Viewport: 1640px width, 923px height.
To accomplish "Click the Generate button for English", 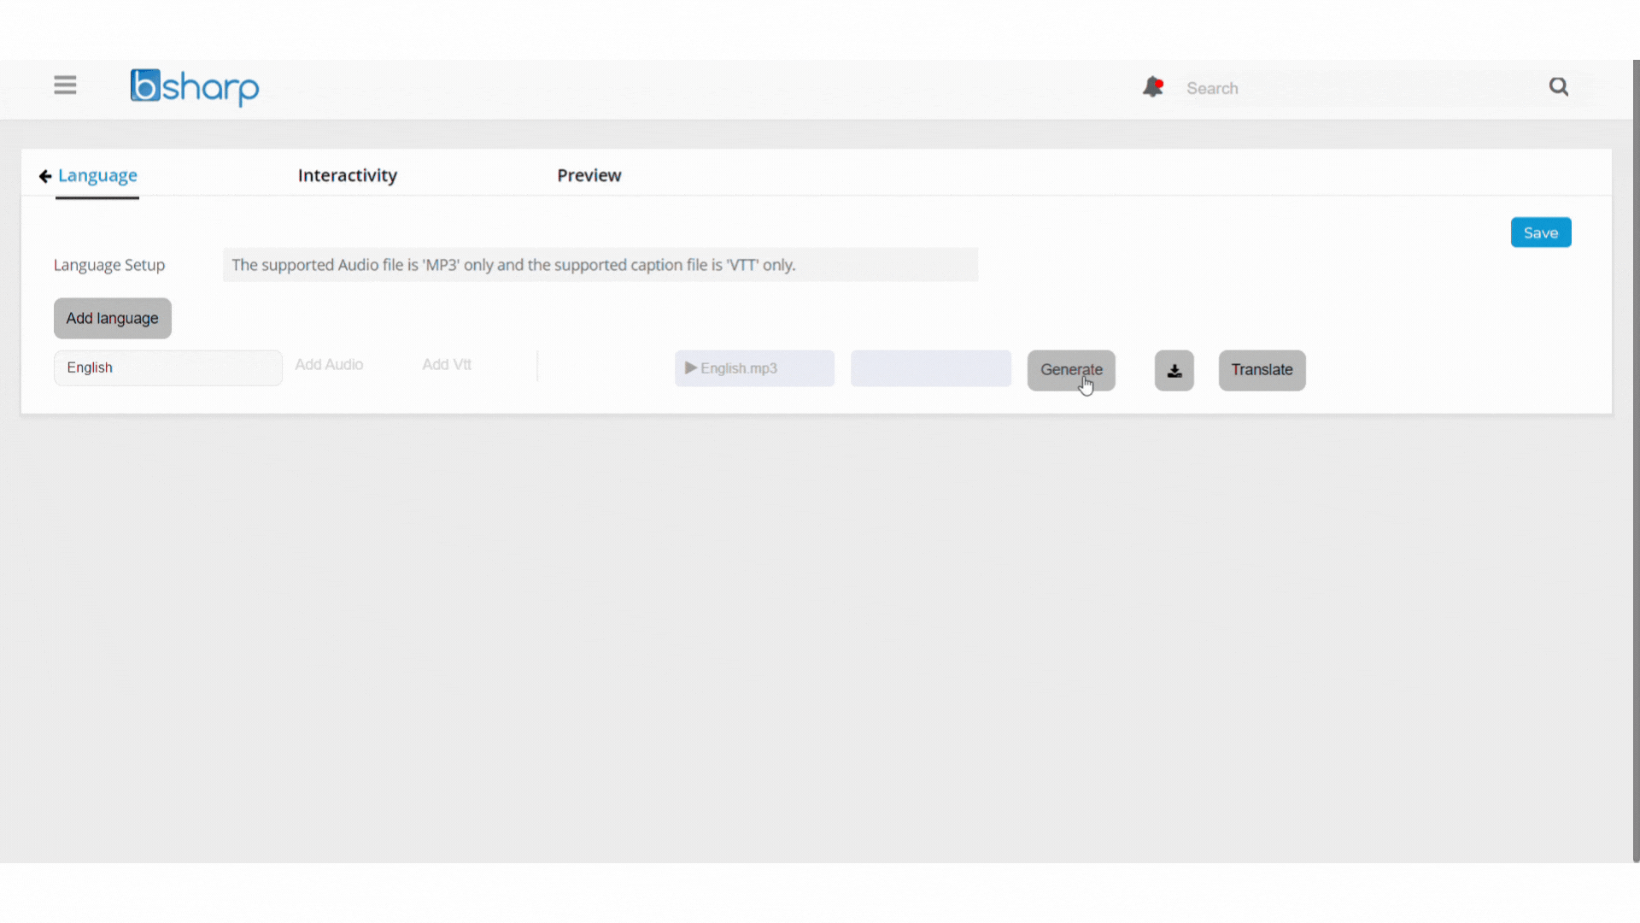I will click(1071, 370).
